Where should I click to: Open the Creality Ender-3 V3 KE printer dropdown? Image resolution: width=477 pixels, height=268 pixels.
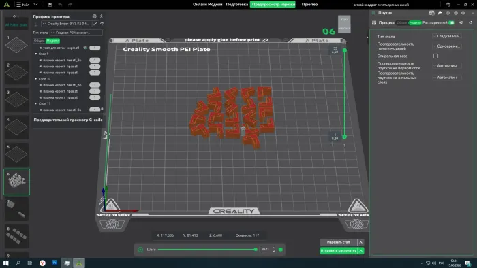point(67,24)
